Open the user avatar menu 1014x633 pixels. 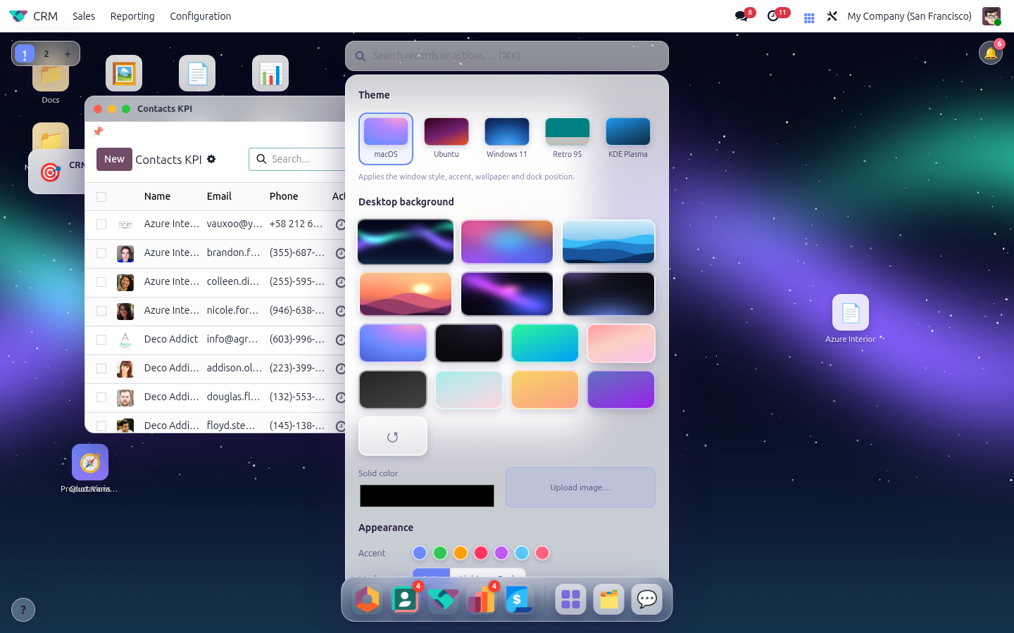click(991, 16)
